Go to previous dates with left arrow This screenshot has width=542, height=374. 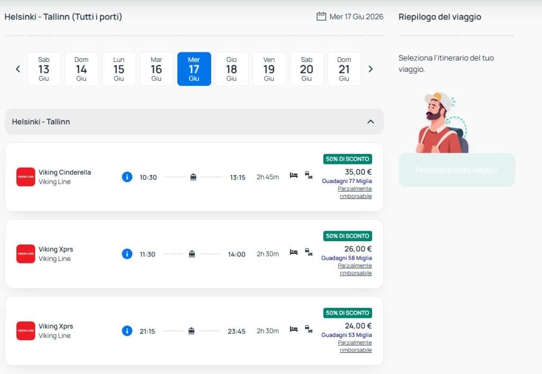click(18, 69)
